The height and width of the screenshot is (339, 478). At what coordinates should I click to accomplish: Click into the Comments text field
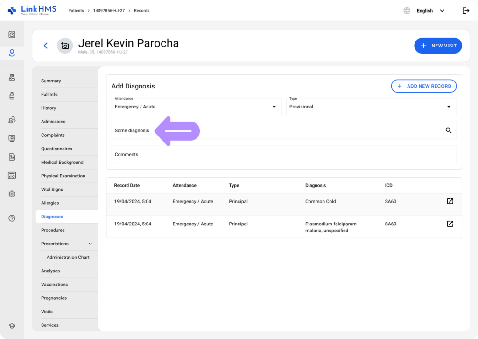click(x=284, y=154)
